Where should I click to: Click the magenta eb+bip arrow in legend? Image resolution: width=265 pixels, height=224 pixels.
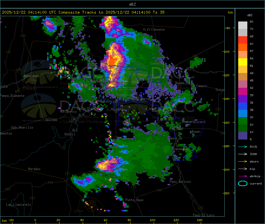point(243,176)
